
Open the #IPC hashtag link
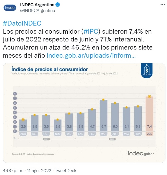click(x=91, y=31)
